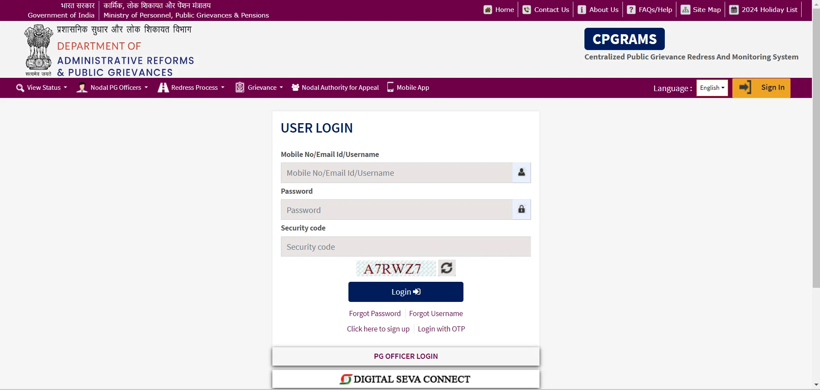
Task: Open the FAQs/Help page
Action: click(x=649, y=10)
